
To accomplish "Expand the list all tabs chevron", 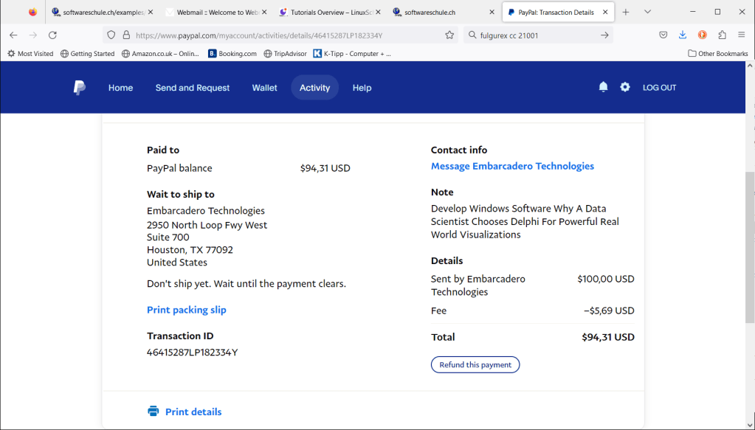I will [647, 13].
